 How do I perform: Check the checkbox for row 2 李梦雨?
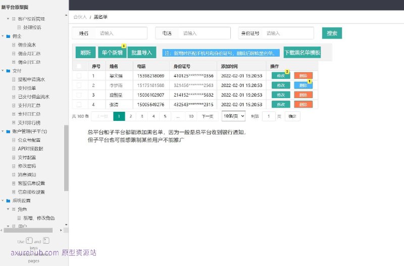click(x=79, y=85)
